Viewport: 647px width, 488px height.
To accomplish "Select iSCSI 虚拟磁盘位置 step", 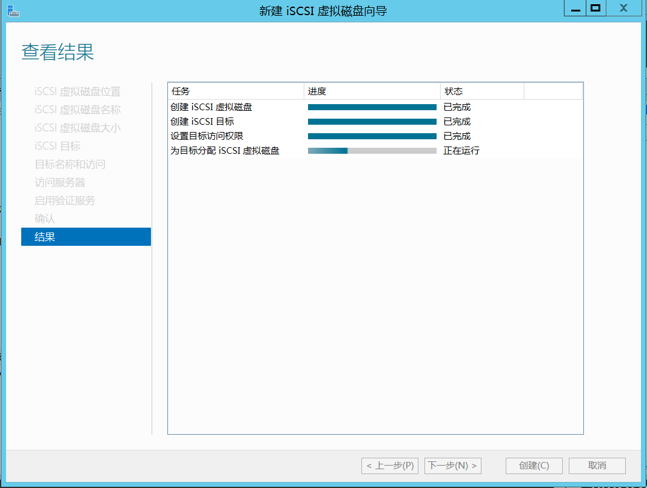I will point(78,91).
